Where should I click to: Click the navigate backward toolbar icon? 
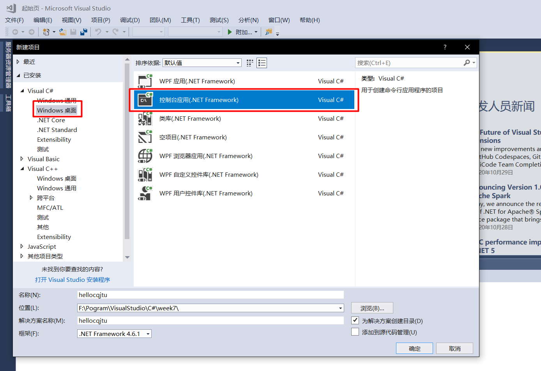[15, 32]
